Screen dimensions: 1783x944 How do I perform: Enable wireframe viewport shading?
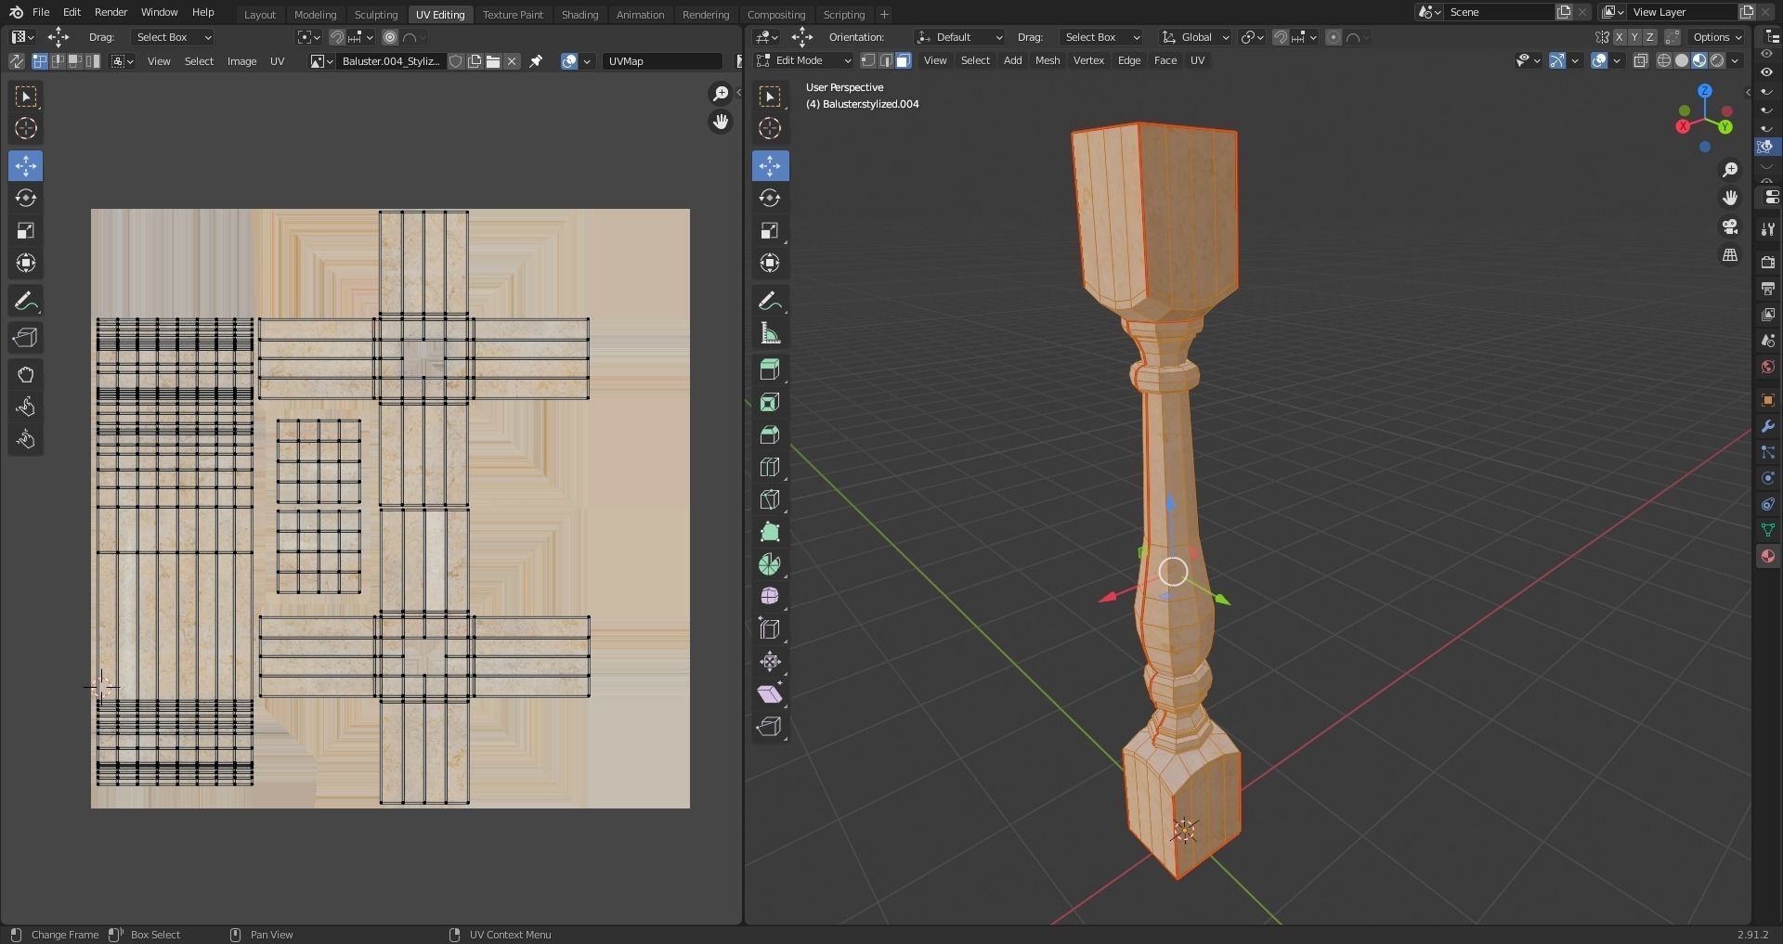(x=1663, y=60)
